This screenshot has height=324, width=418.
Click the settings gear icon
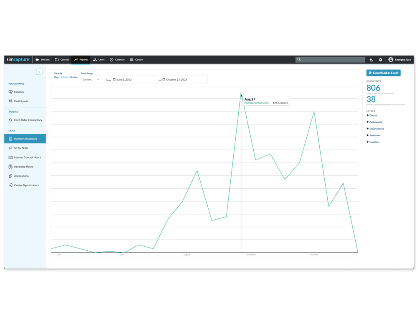tap(380, 60)
